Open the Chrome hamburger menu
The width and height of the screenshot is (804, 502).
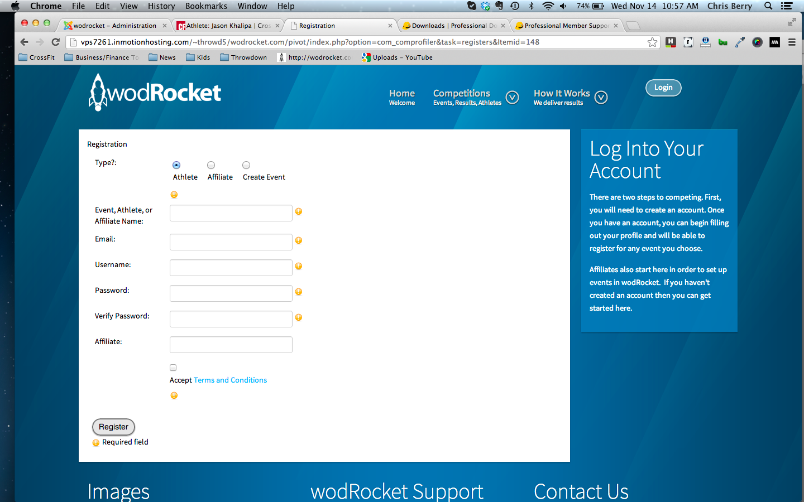[792, 42]
